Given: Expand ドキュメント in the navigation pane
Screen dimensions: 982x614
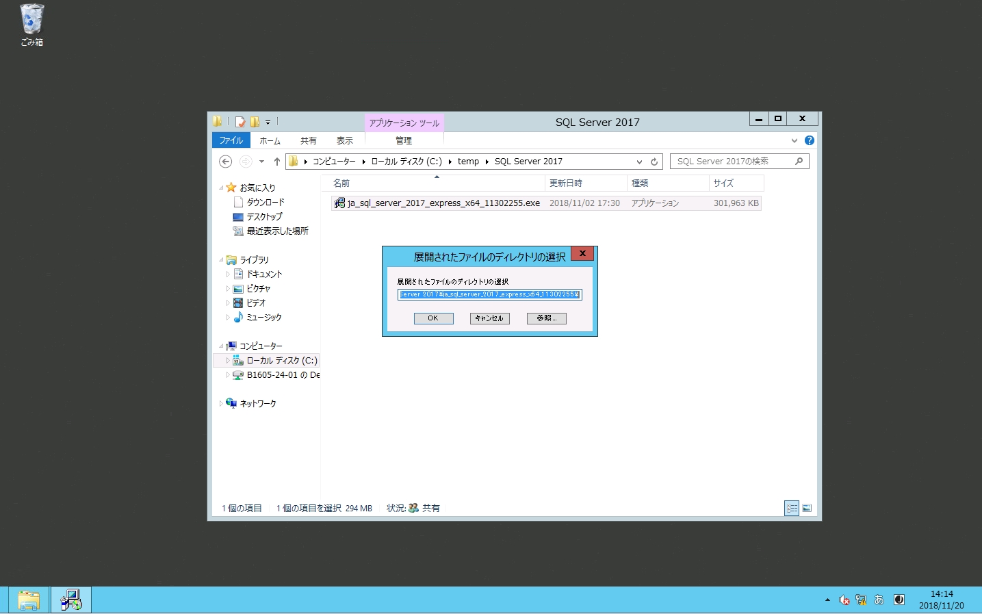Looking at the screenshot, I should click(227, 274).
